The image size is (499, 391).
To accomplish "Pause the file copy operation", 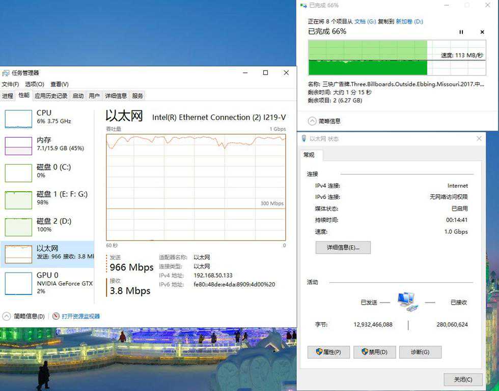I will tap(461, 32).
